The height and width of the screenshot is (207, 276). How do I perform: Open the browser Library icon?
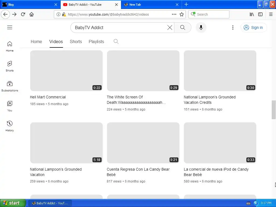pos(252,15)
